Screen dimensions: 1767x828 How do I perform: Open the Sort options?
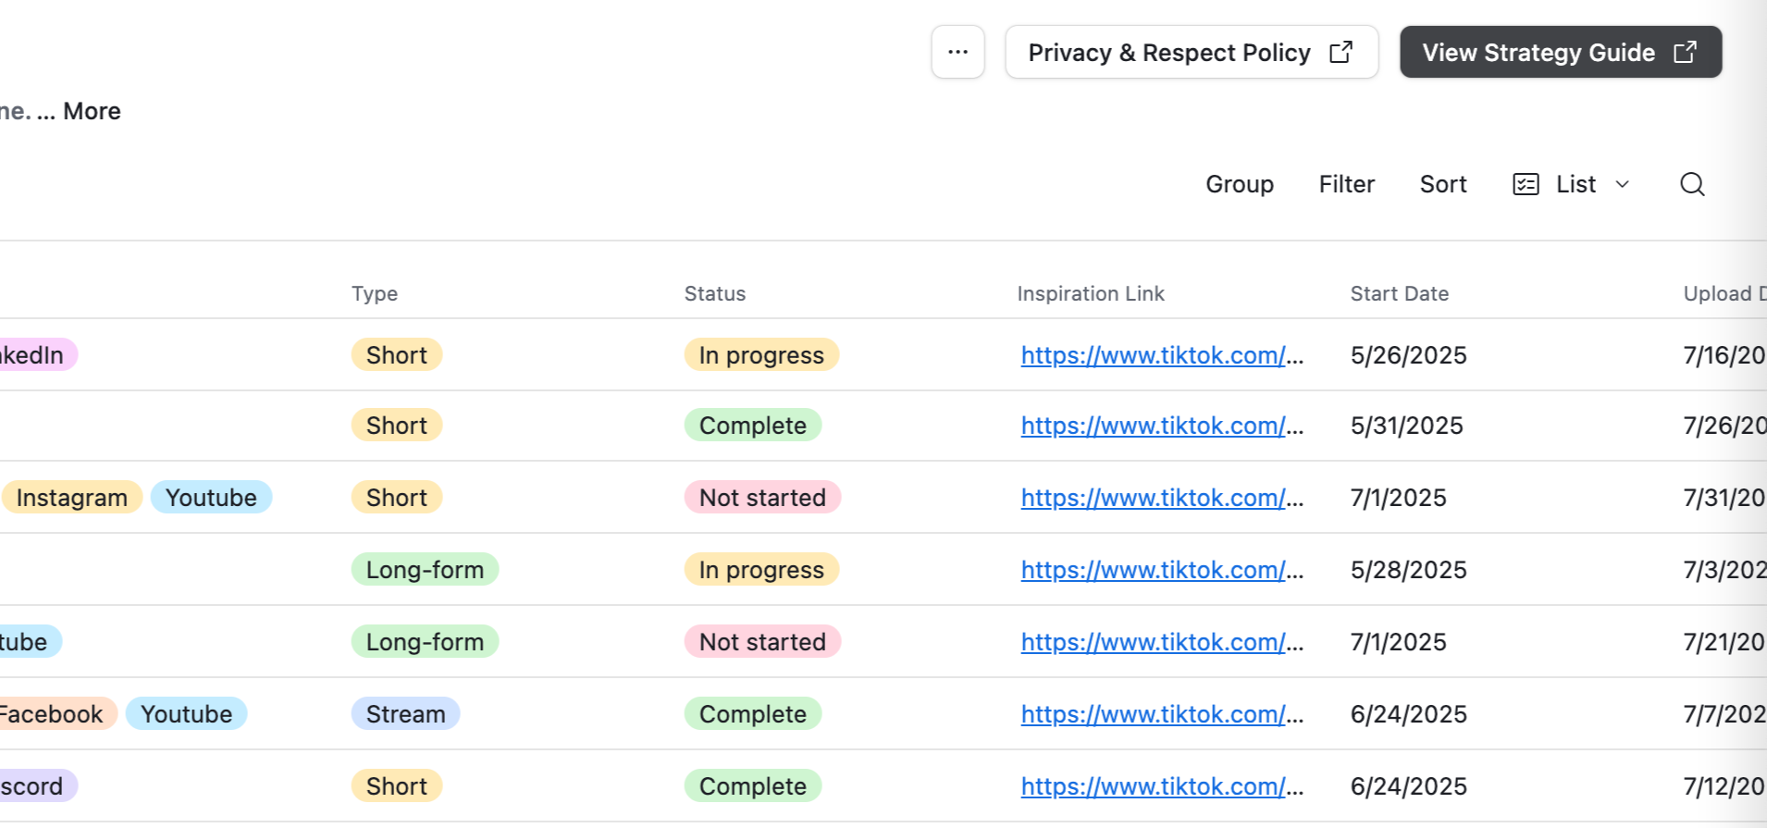tap(1442, 184)
